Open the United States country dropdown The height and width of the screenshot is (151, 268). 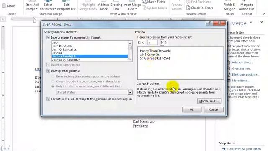pos(130,92)
